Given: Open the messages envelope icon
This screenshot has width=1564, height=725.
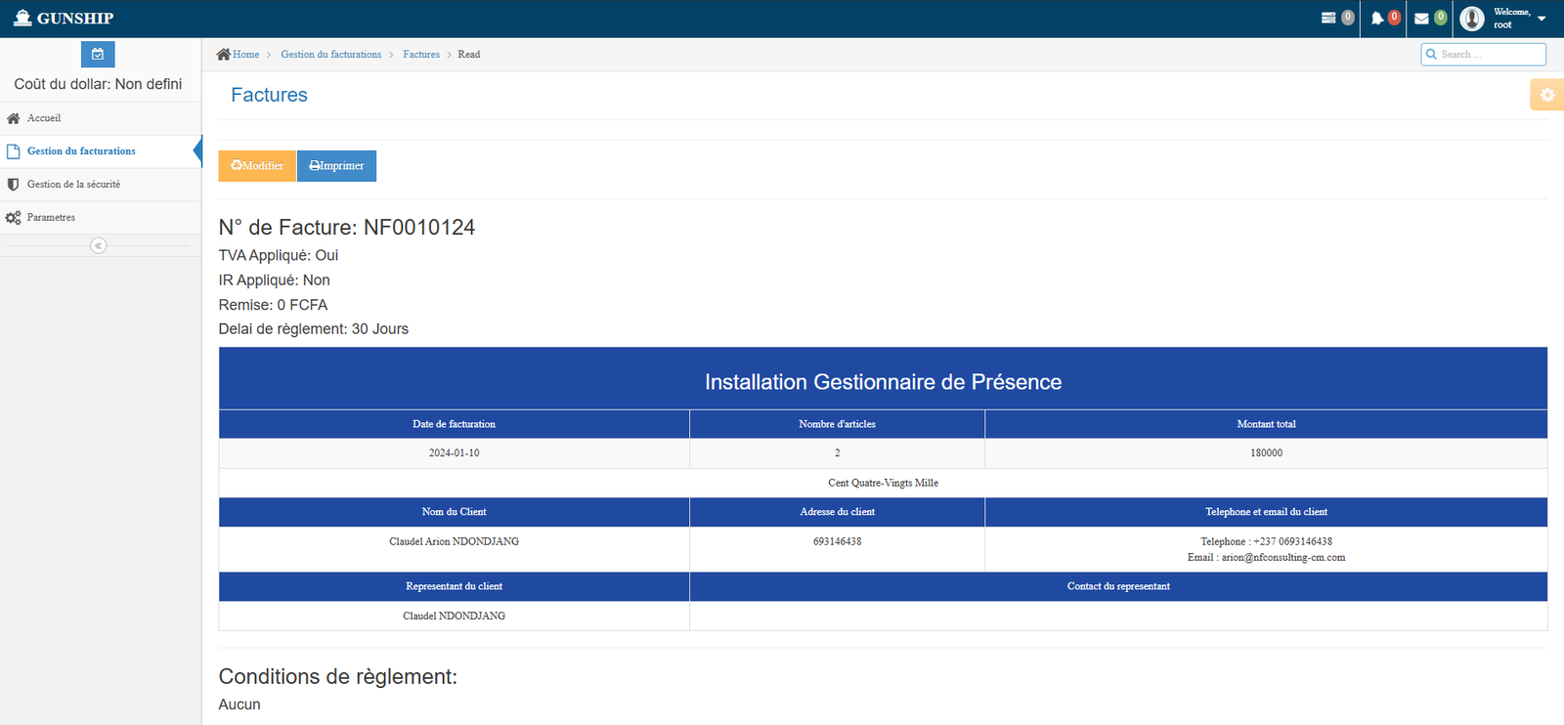Looking at the screenshot, I should pos(1421,19).
